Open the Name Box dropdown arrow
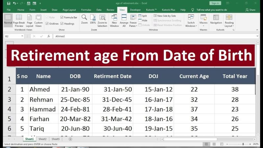The image size is (263, 148). tap(22, 36)
